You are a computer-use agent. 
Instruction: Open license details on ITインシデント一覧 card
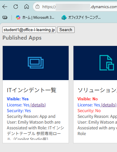point(38,105)
